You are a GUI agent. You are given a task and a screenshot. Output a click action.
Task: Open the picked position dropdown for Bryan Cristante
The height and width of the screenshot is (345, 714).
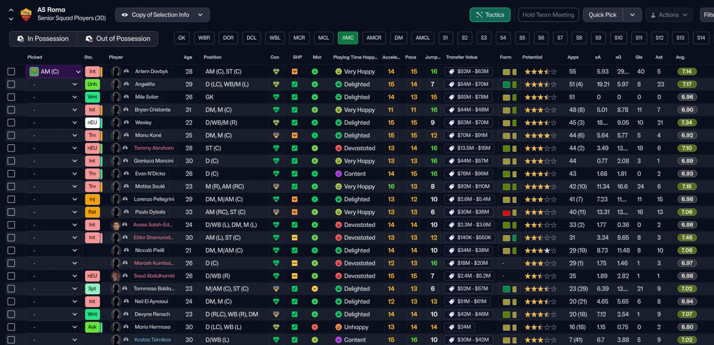pyautogui.click(x=54, y=110)
